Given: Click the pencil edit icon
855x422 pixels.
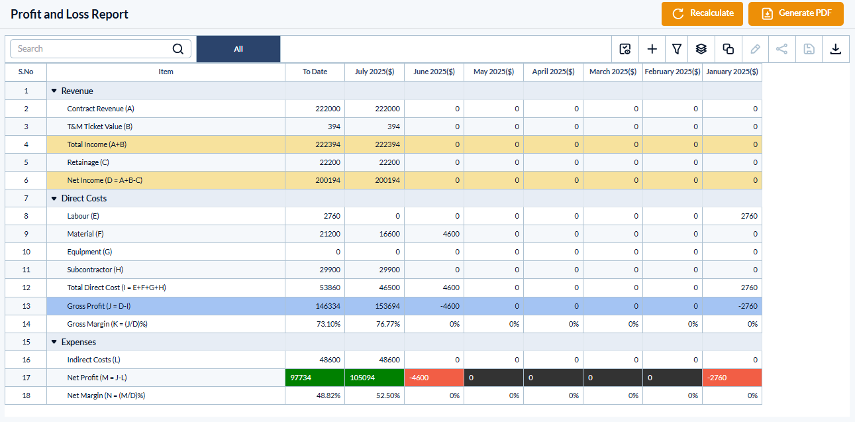Looking at the screenshot, I should (755, 49).
